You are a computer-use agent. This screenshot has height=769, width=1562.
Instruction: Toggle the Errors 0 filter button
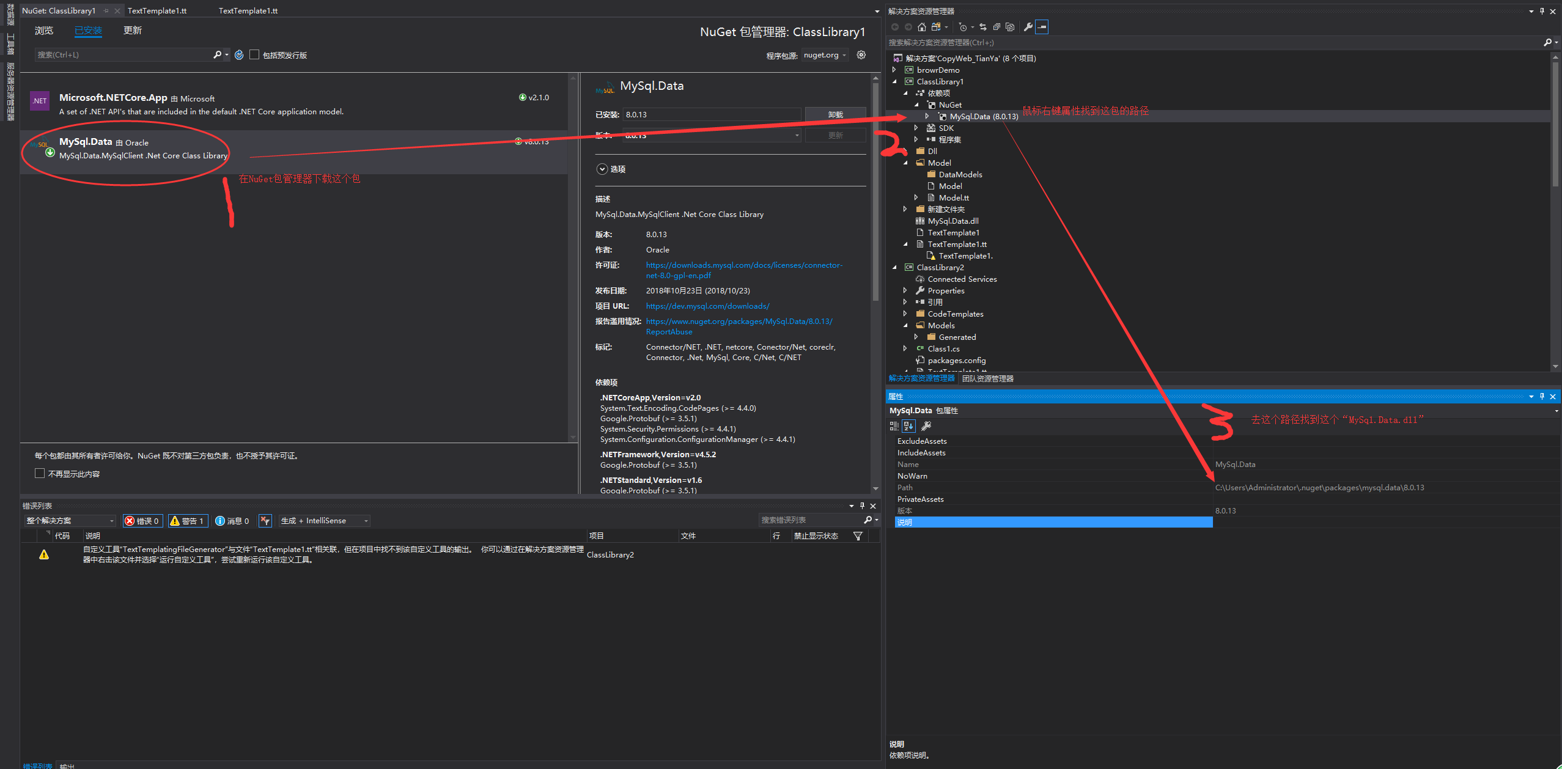(x=142, y=521)
